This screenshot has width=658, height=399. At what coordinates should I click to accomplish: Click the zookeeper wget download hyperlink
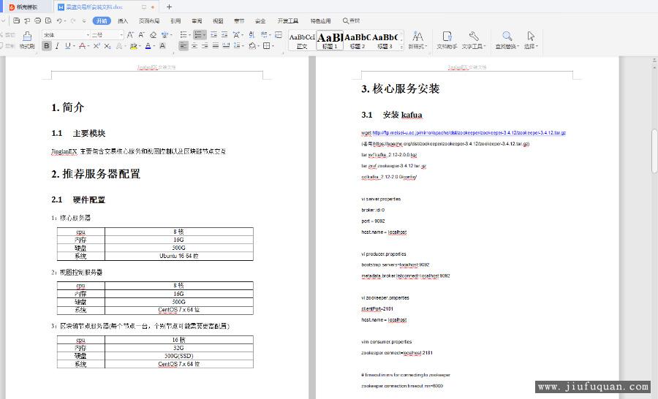[x=469, y=132]
